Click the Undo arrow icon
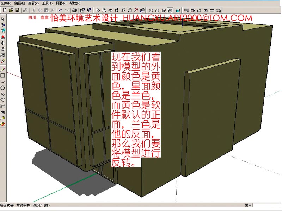 tap(60, 10)
